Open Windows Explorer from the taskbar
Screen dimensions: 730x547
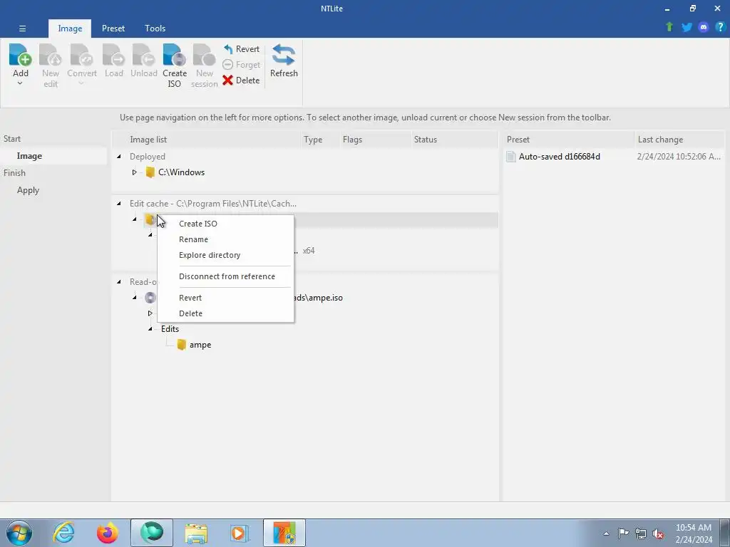tap(196, 533)
